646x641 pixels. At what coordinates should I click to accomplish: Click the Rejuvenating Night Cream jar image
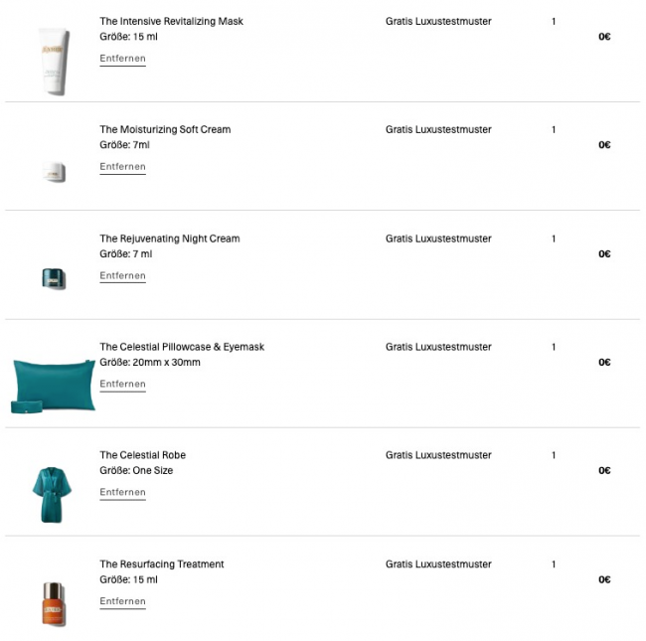(x=54, y=278)
